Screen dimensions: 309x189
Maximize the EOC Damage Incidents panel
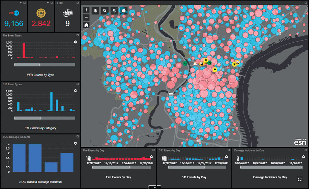point(78,136)
